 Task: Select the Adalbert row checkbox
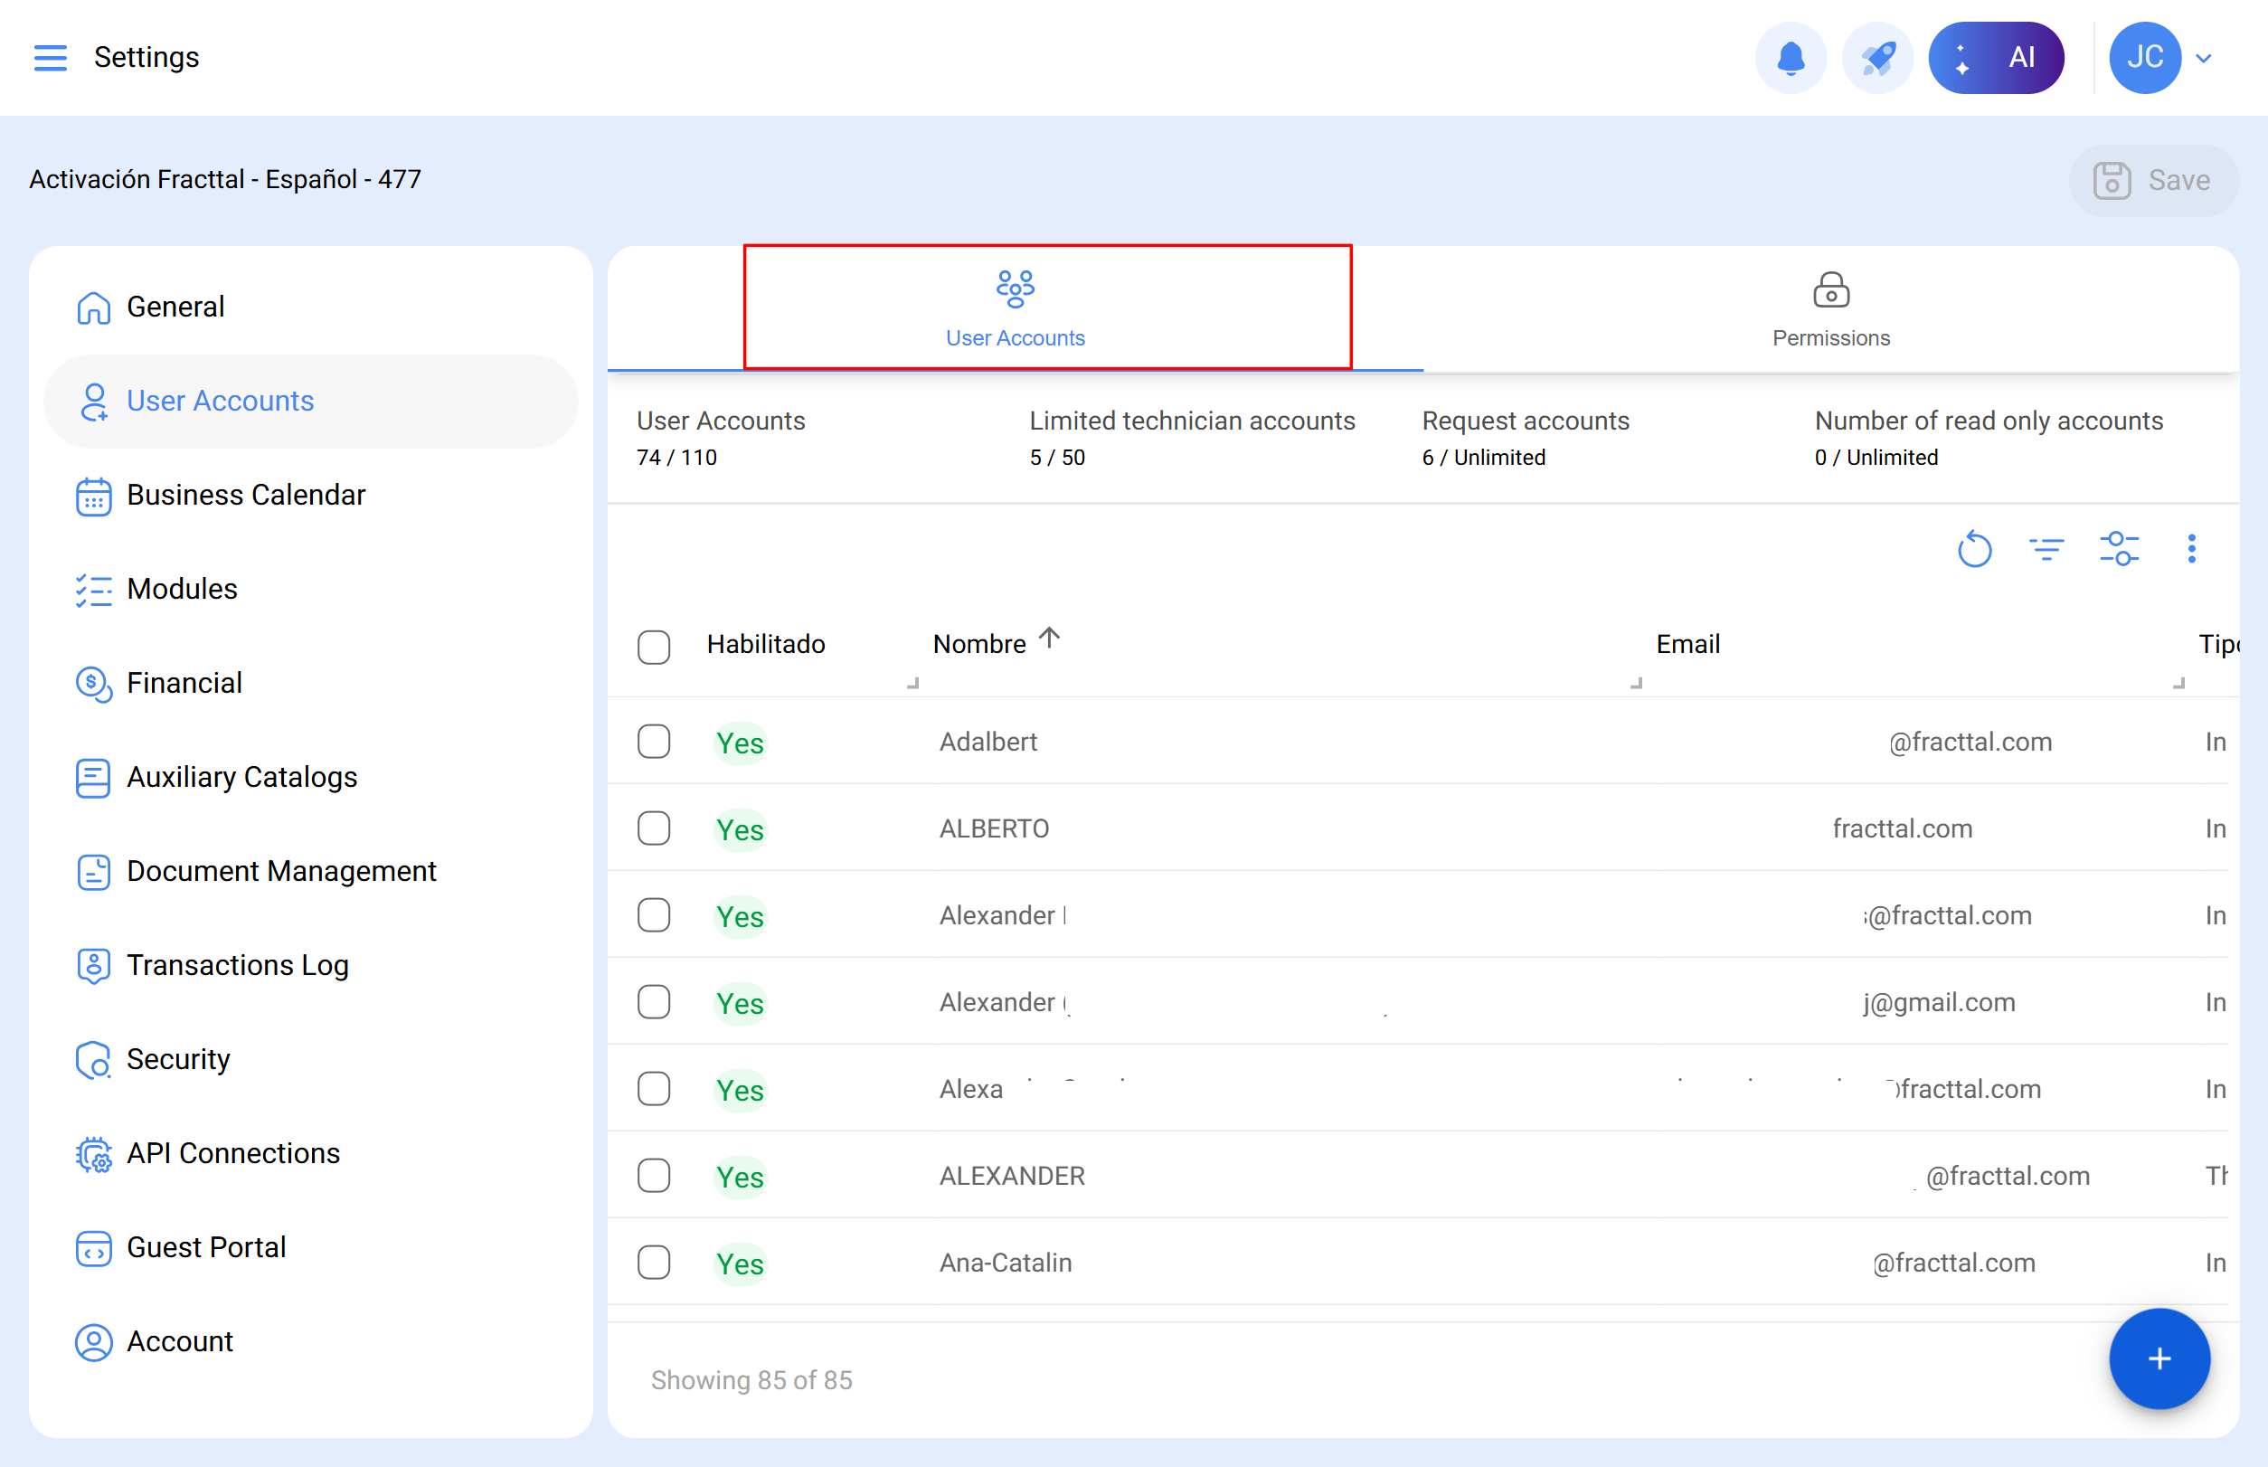tap(654, 742)
